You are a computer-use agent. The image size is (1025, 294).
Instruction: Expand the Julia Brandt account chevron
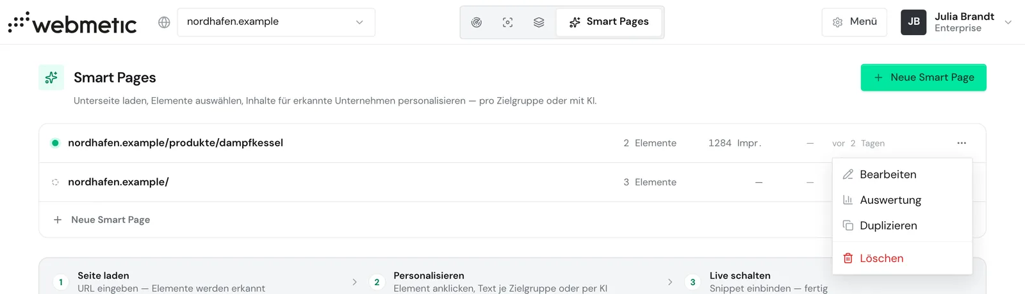click(1008, 22)
